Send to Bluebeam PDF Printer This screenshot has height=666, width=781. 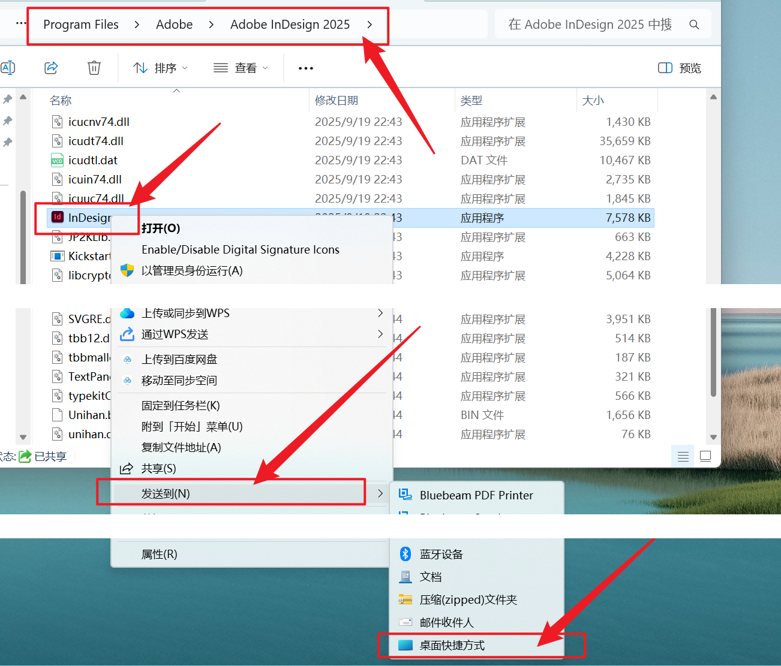click(x=477, y=496)
